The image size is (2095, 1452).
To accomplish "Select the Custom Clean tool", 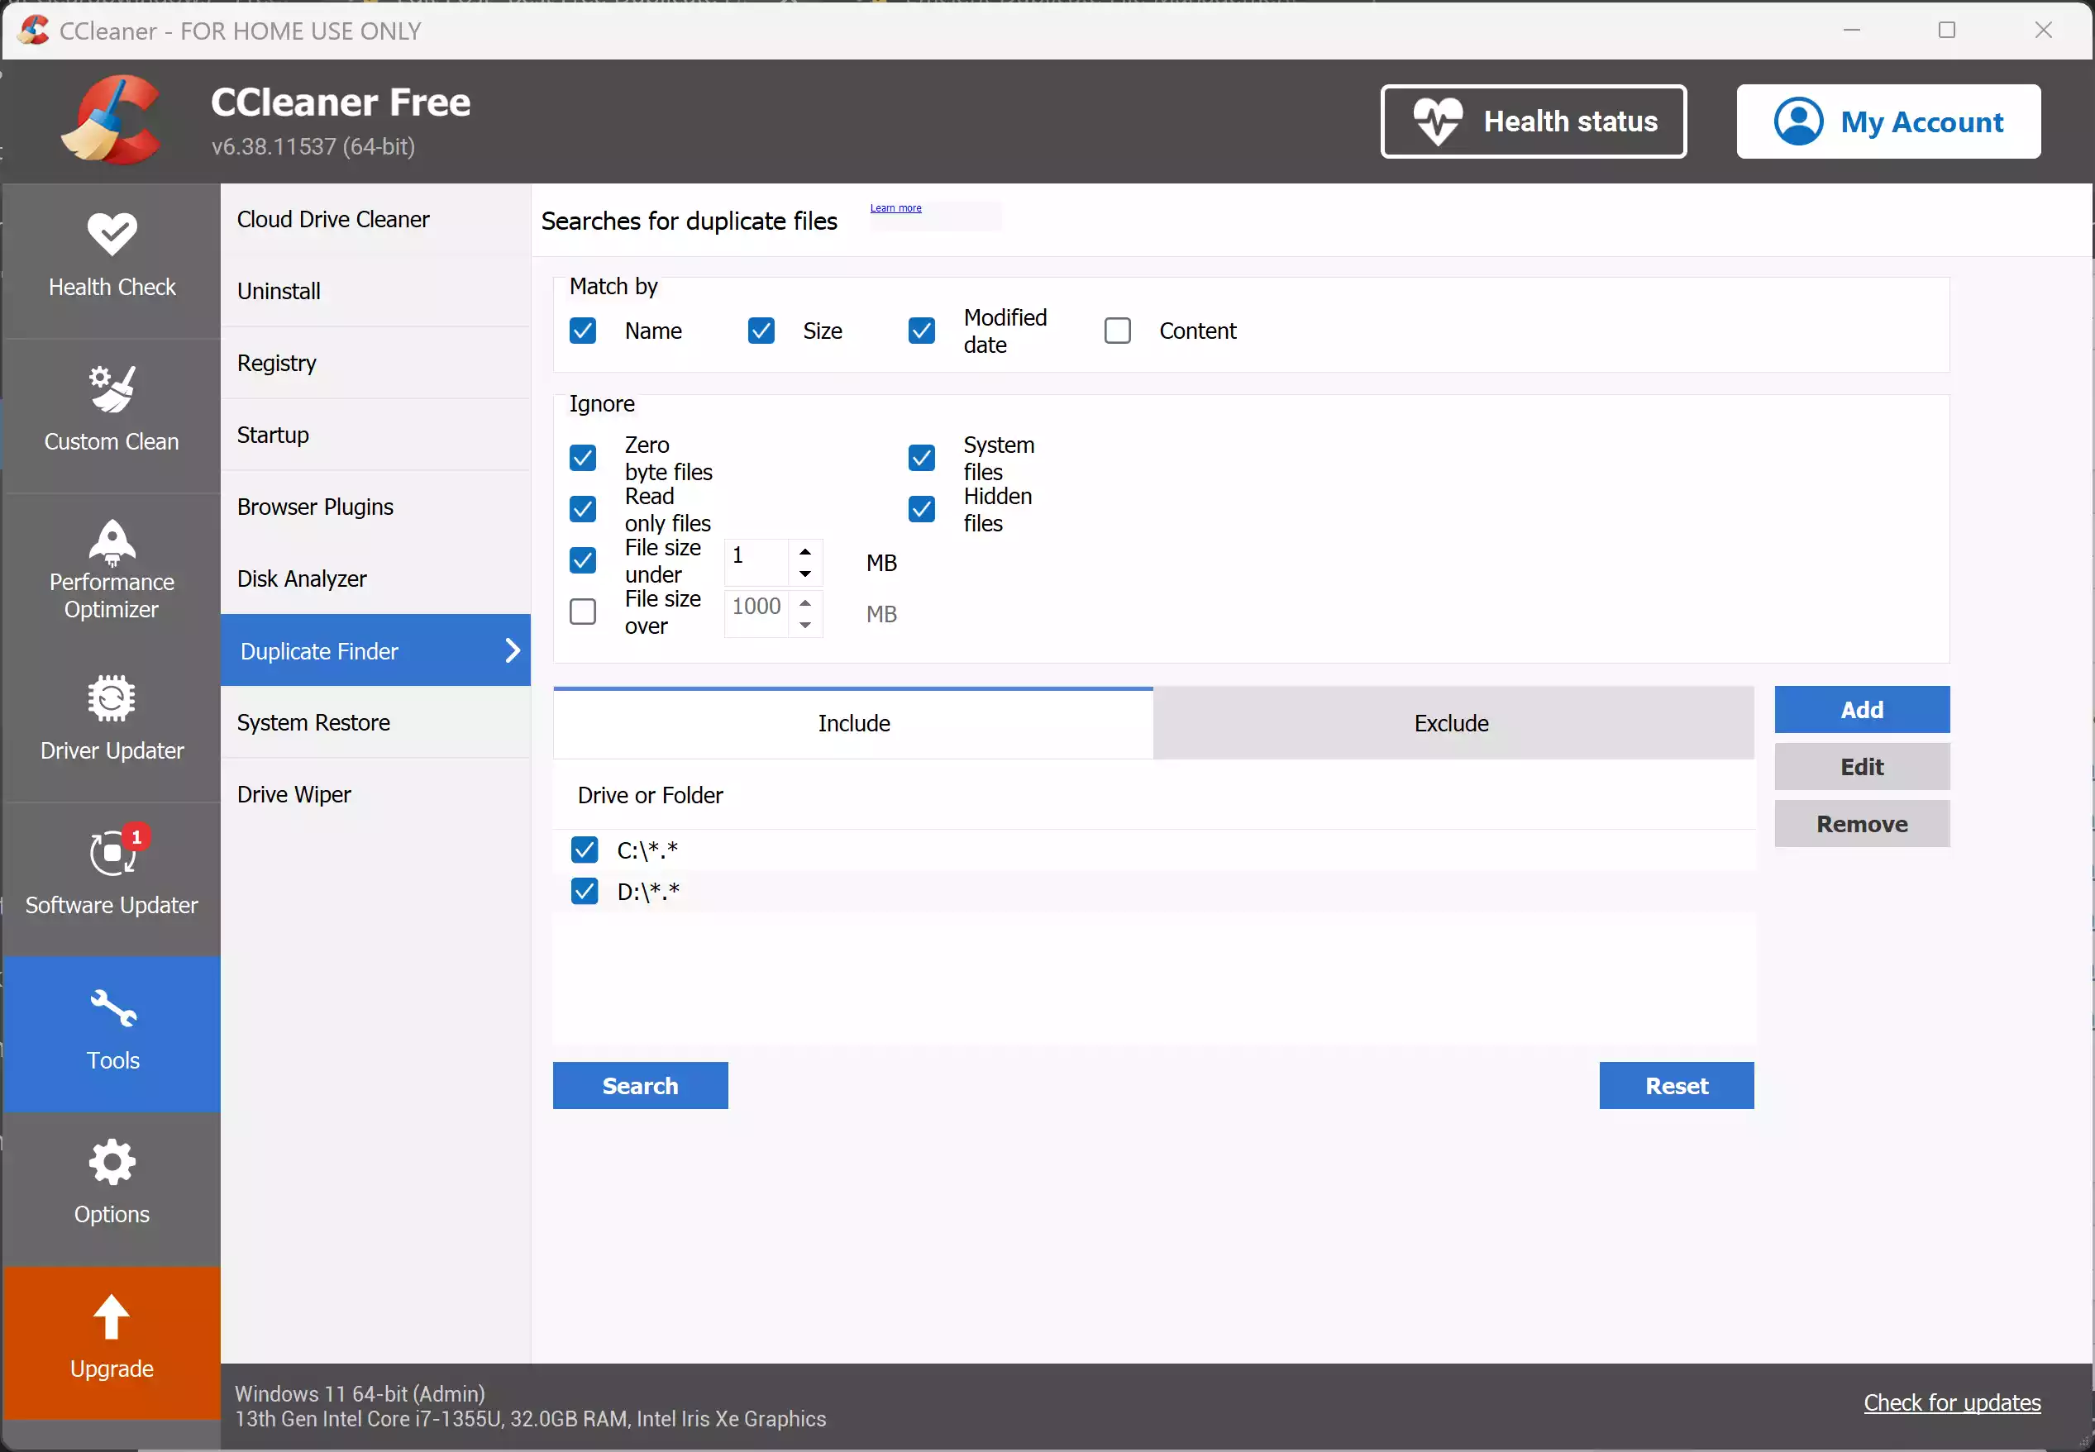I will [x=111, y=409].
